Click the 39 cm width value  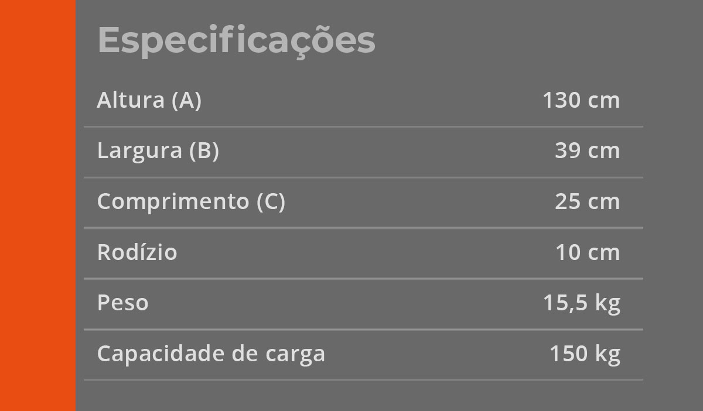pos(587,151)
